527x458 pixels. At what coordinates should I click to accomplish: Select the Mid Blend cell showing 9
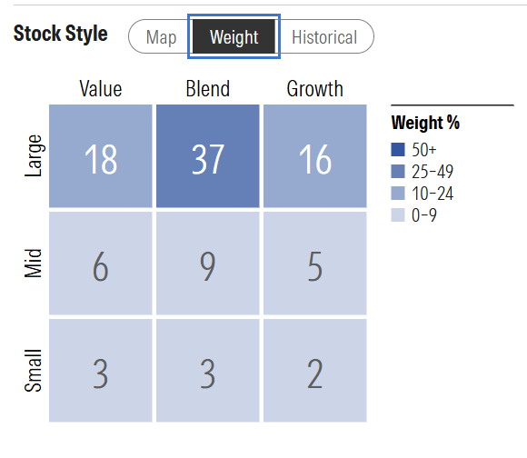click(x=208, y=264)
